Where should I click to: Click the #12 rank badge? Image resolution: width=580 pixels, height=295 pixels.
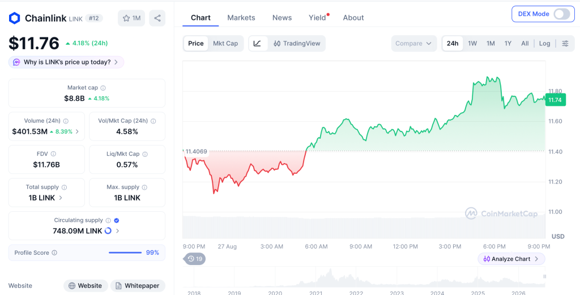coord(93,18)
